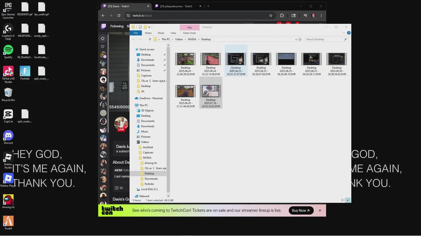Switch to Home ribbon tab
Image resolution: width=421 pixels, height=236 pixels.
coord(148,33)
